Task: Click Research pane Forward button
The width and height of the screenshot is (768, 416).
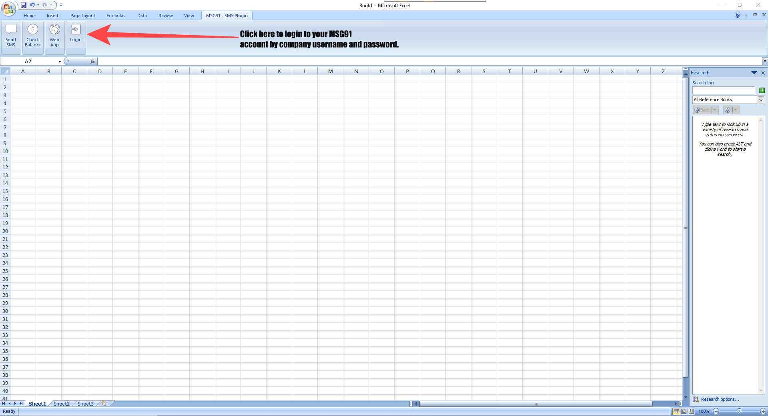Action: (x=728, y=110)
